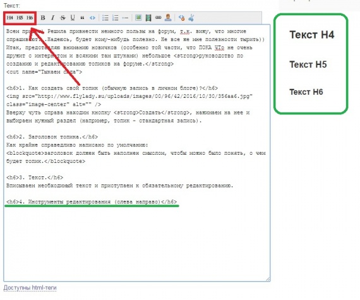The image size is (360, 300).
Task: Open the Доступны html-теги link
Action: [30, 287]
